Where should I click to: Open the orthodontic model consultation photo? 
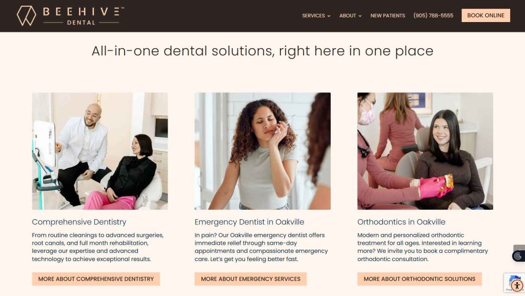(425, 151)
